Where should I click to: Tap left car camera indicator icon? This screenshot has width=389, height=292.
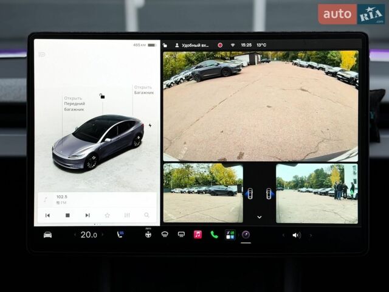pyautogui.click(x=250, y=193)
